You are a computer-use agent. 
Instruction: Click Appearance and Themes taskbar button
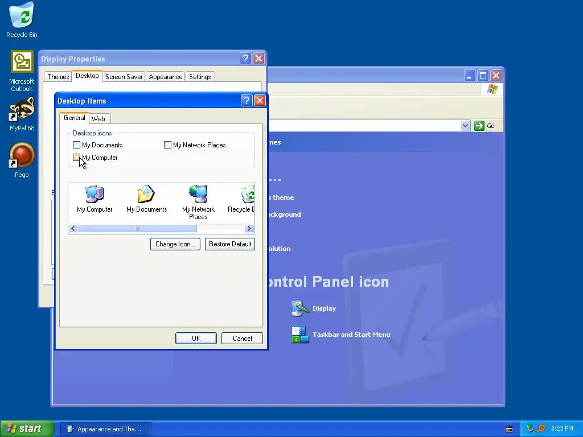106,429
